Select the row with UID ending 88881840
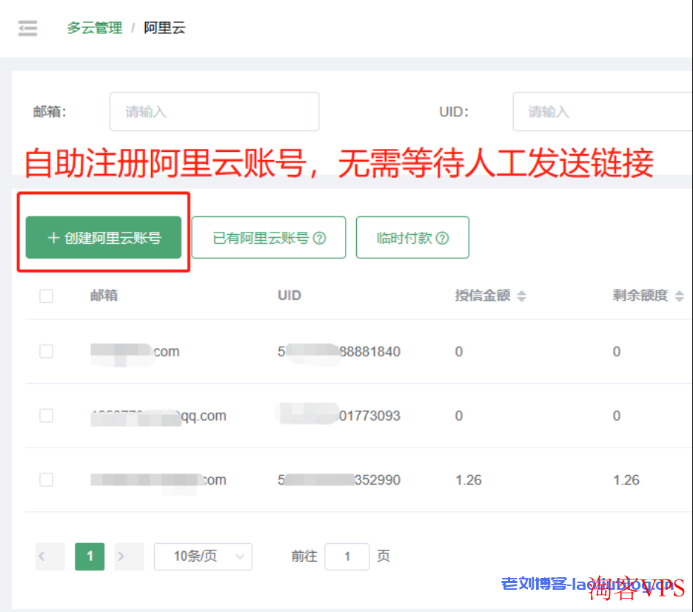 click(x=47, y=351)
